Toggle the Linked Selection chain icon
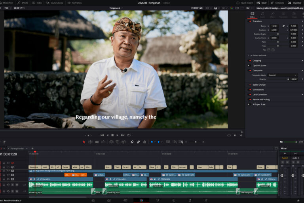304x203 pixels. pyautogui.click(x=138, y=142)
